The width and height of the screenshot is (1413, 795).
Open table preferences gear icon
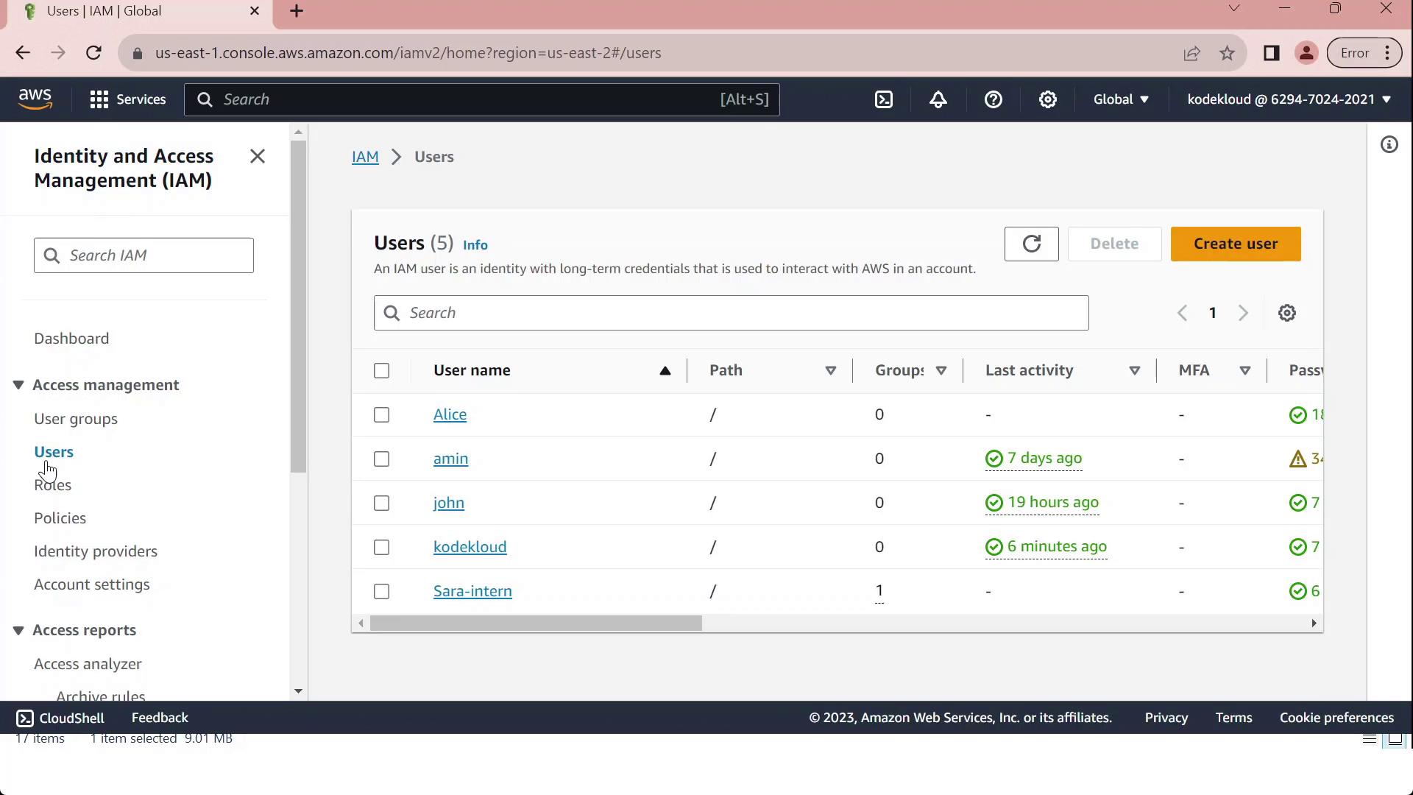point(1286,313)
